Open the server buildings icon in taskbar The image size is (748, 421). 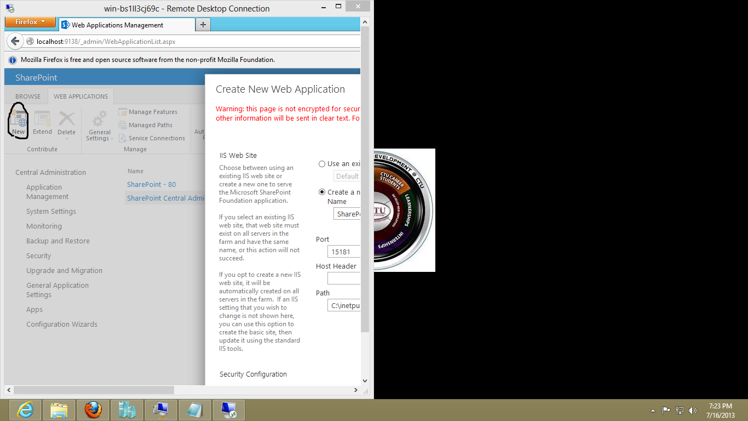click(x=127, y=410)
